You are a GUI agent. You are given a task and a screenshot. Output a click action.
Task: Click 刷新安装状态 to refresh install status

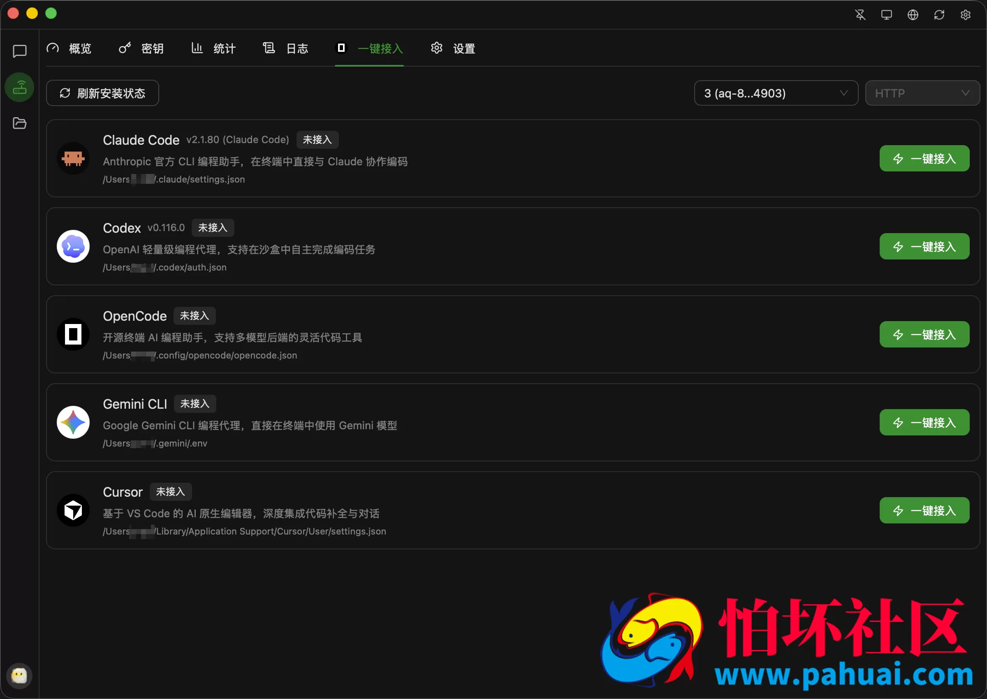point(102,93)
